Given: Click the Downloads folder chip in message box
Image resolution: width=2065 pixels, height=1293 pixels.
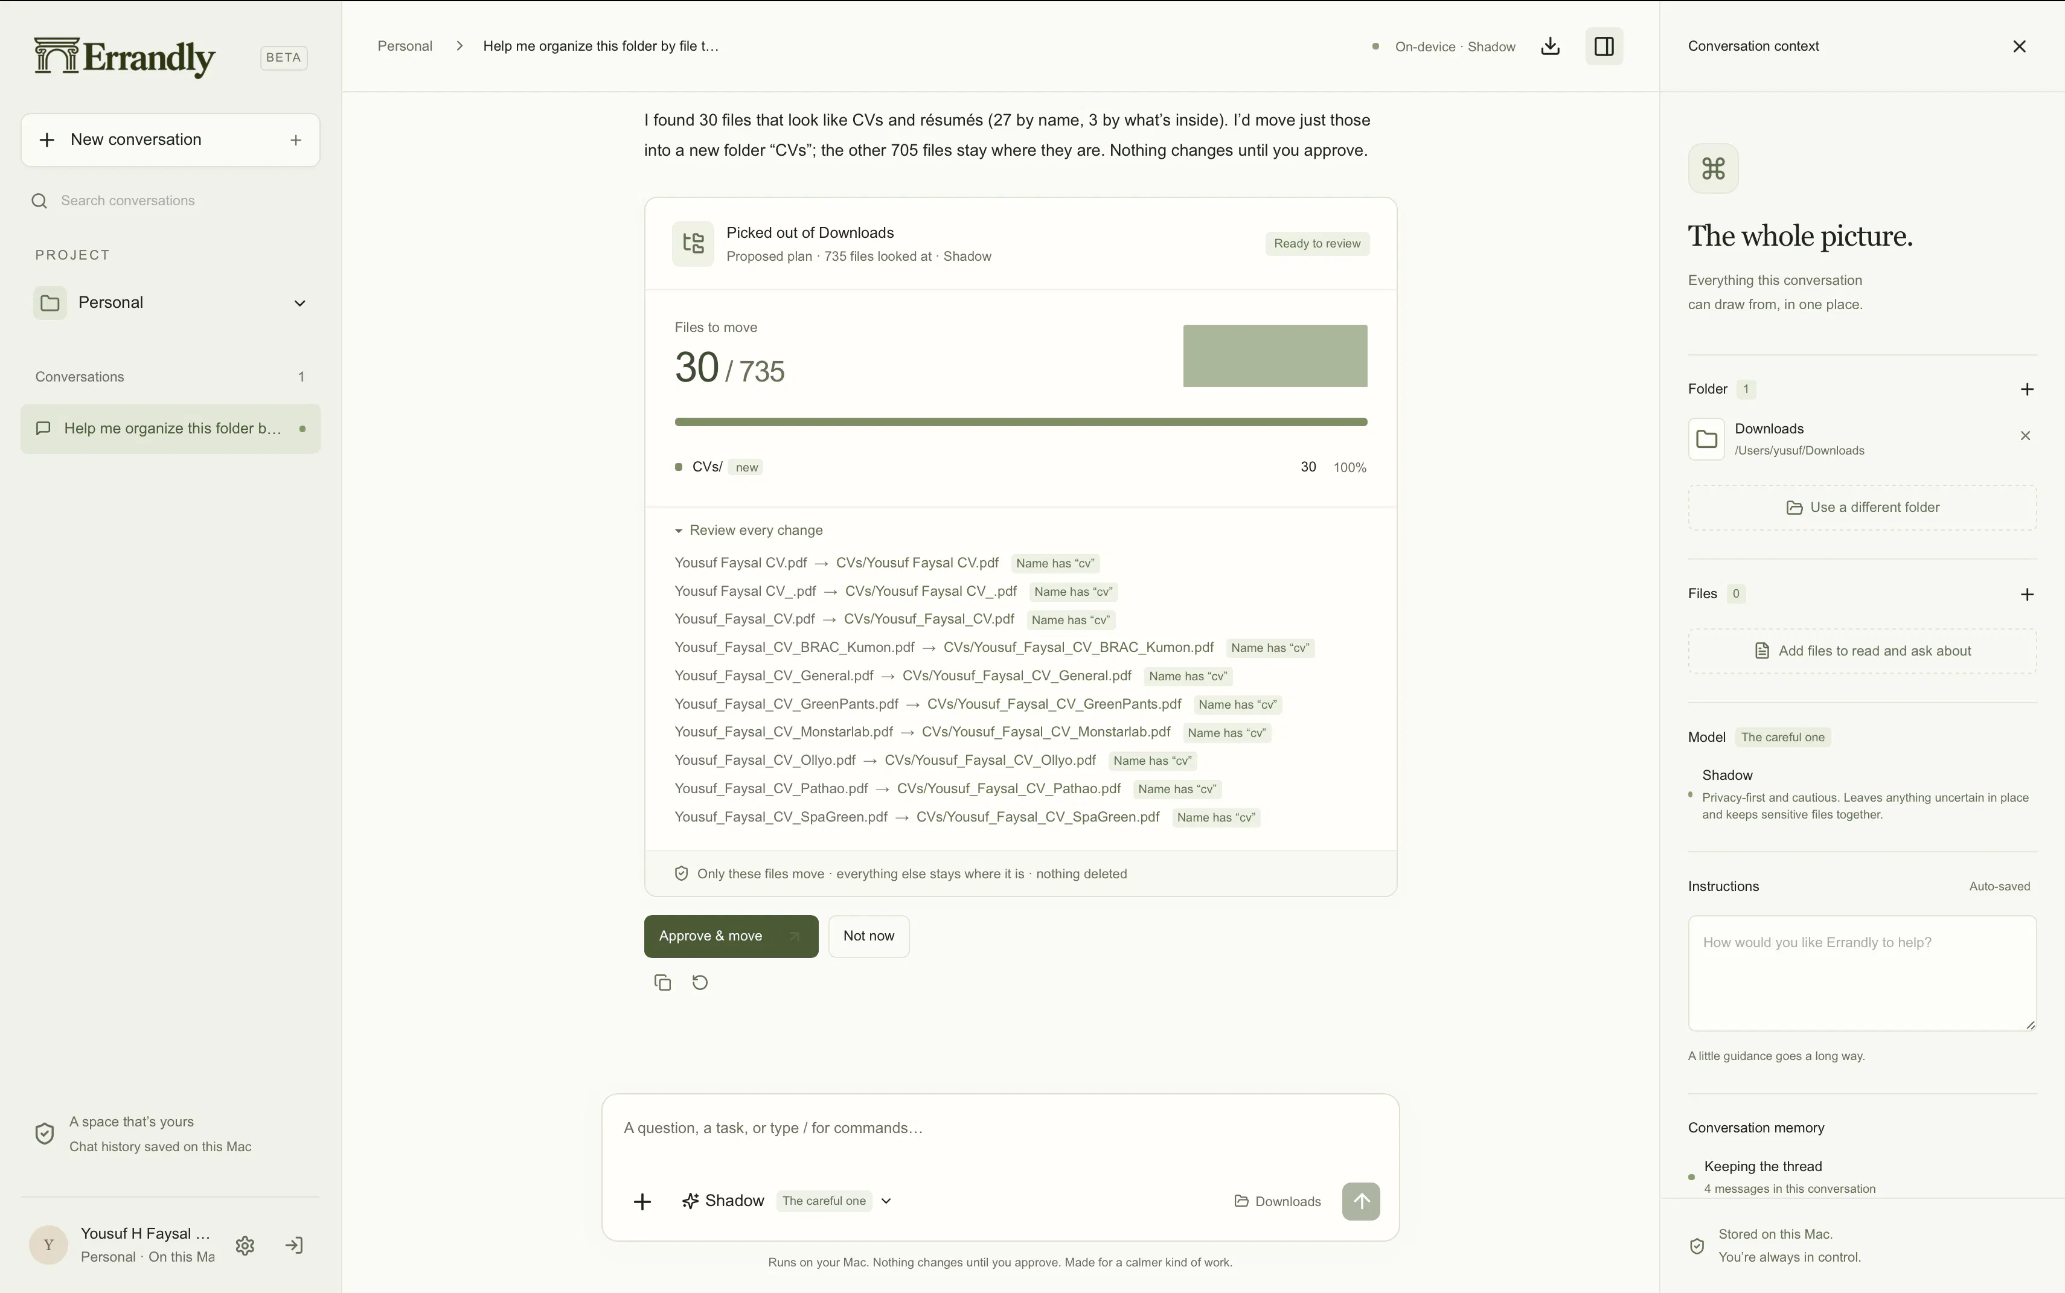Looking at the screenshot, I should click(x=1277, y=1201).
